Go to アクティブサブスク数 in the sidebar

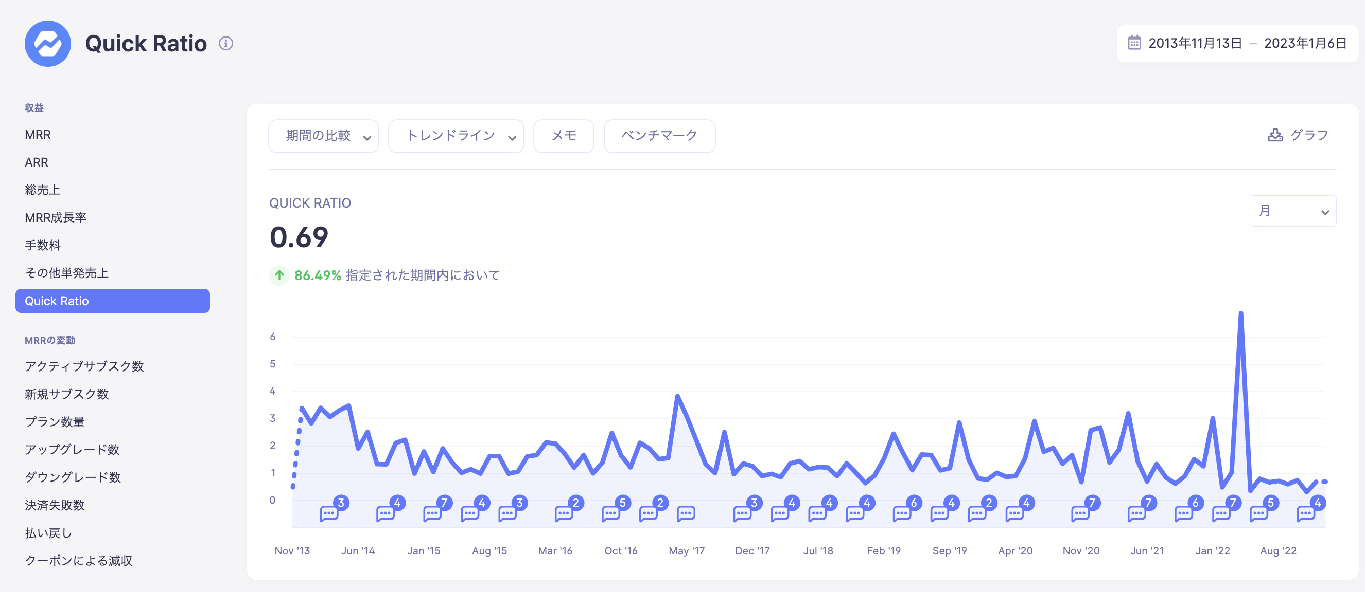click(84, 366)
